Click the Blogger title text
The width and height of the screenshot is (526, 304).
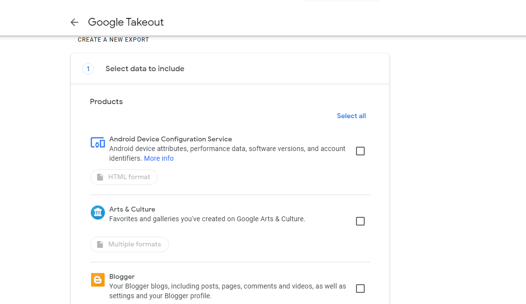point(122,276)
